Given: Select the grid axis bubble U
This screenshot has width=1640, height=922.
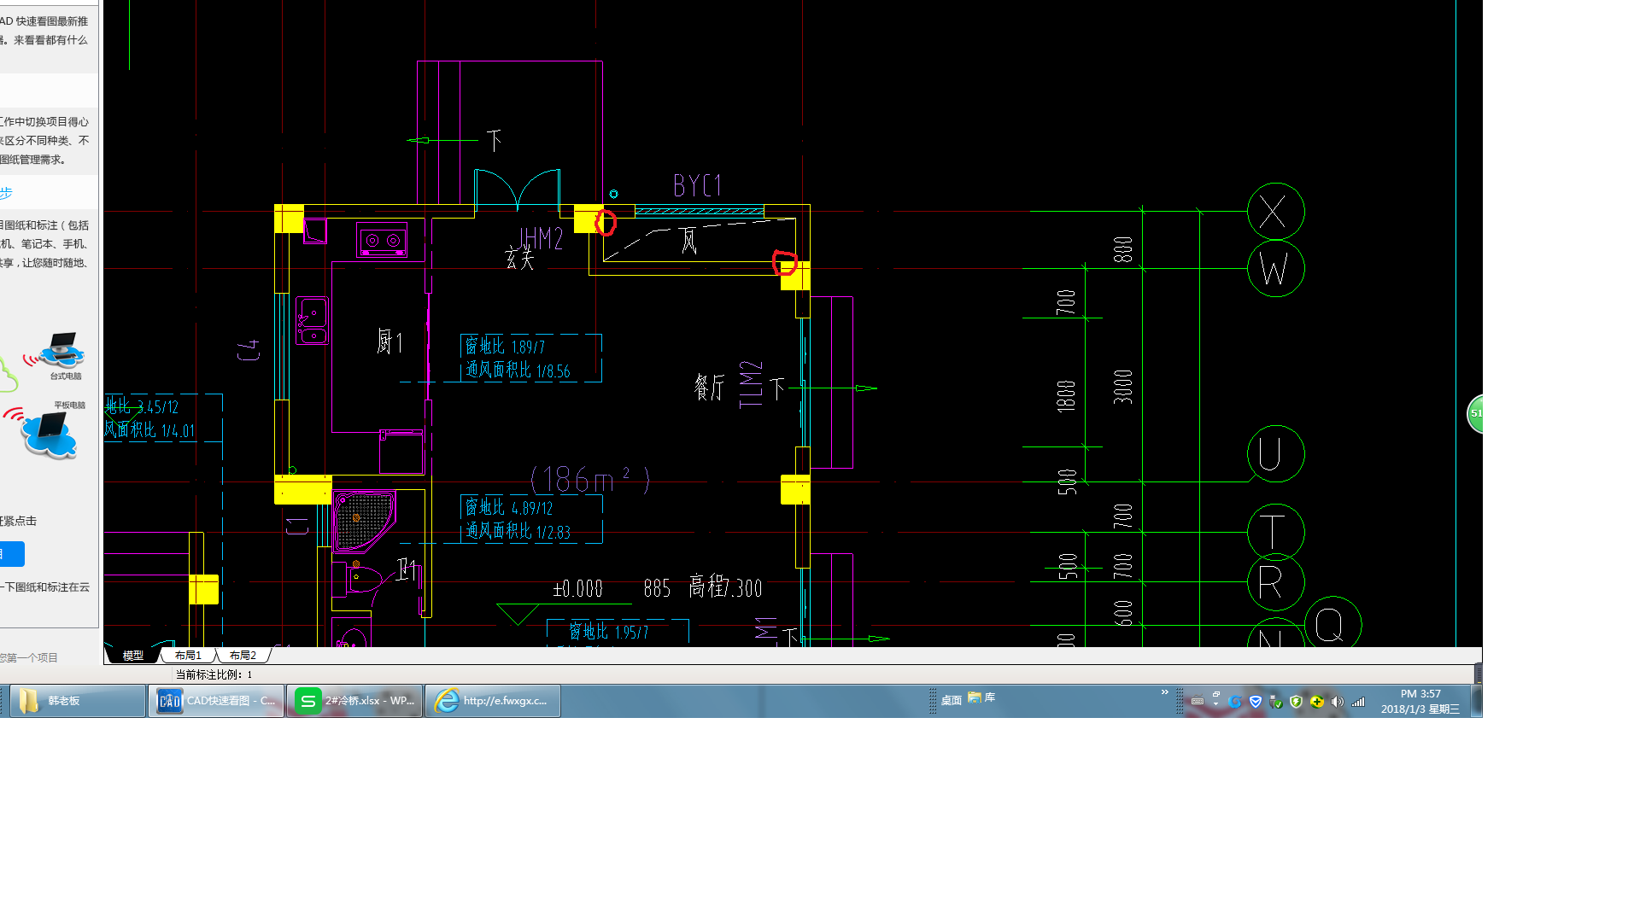Looking at the screenshot, I should point(1275,453).
